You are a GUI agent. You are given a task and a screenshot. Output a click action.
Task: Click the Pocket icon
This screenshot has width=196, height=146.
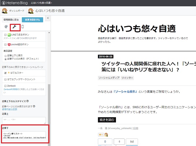(x=9, y=44)
